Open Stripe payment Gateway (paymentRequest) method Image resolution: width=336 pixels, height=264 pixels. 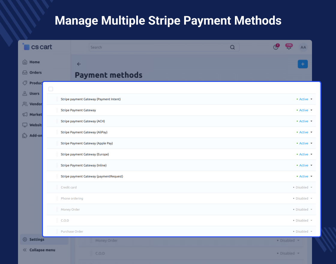[x=92, y=176]
